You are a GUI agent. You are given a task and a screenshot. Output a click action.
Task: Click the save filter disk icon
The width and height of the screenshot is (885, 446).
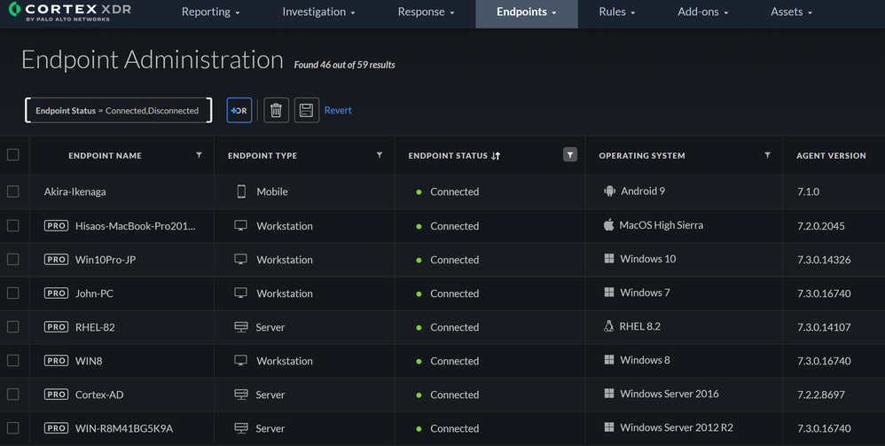[x=306, y=110]
